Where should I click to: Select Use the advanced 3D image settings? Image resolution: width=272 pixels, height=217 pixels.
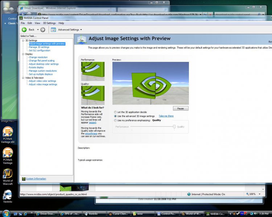click(x=115, y=116)
